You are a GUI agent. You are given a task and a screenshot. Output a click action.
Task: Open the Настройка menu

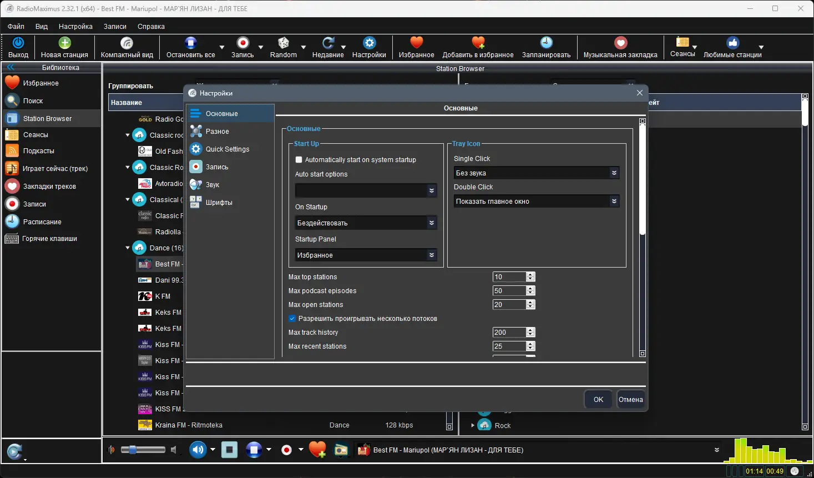coord(75,27)
